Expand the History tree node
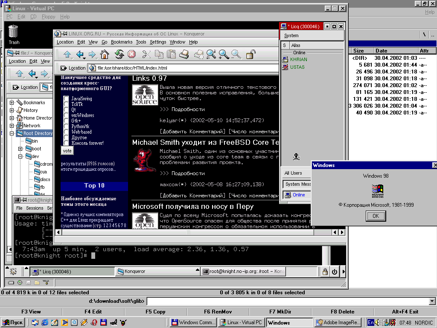The image size is (437, 328). point(12,110)
